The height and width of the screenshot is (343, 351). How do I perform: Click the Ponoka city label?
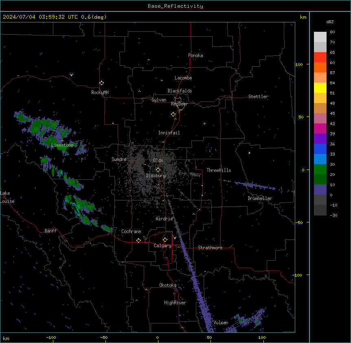coord(195,55)
